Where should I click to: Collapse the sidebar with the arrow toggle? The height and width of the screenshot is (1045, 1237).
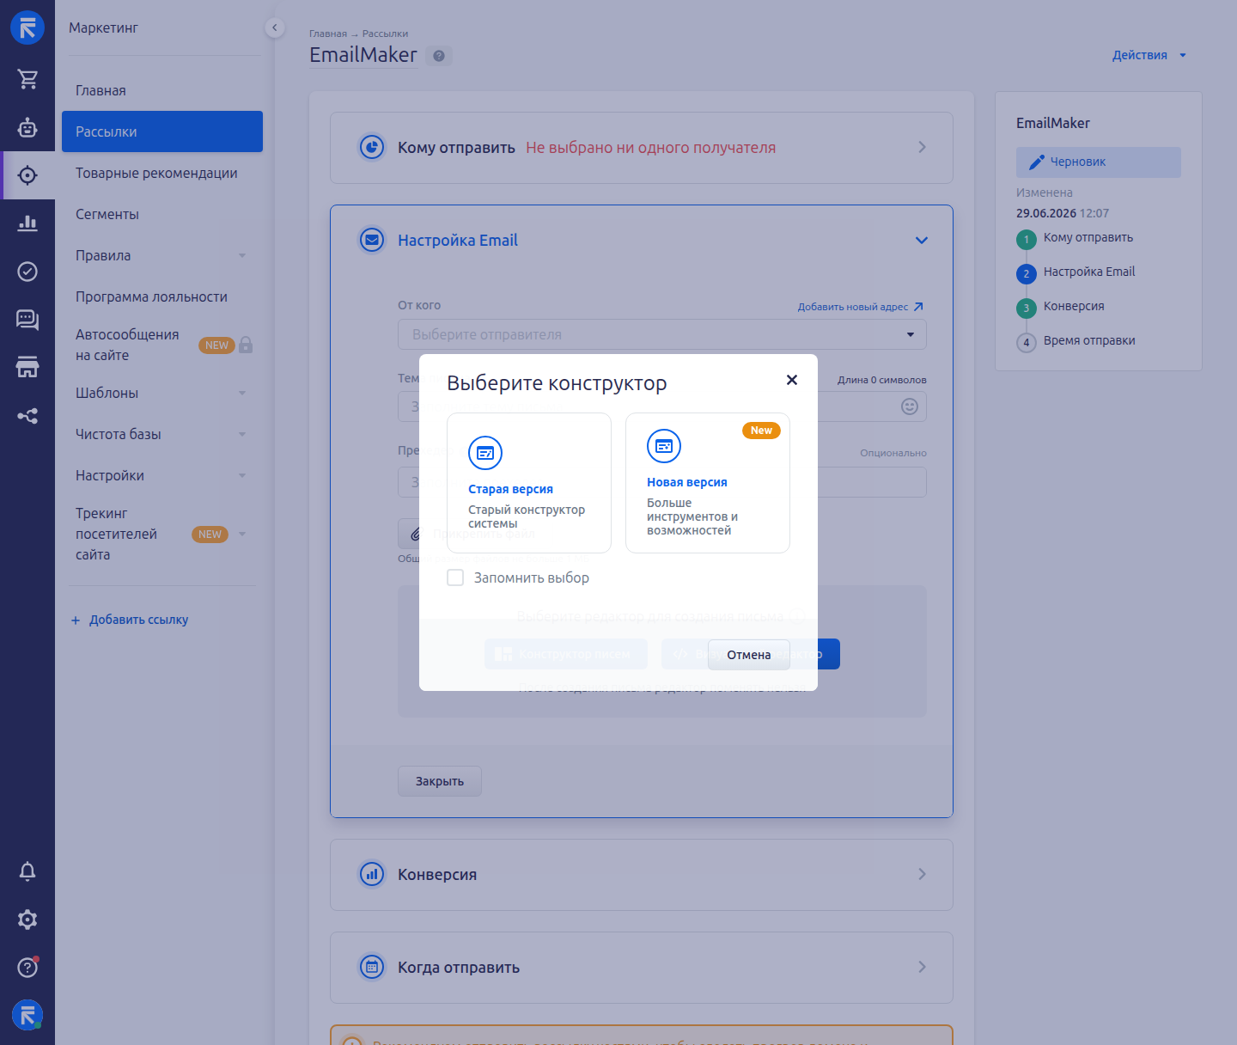pos(274,27)
